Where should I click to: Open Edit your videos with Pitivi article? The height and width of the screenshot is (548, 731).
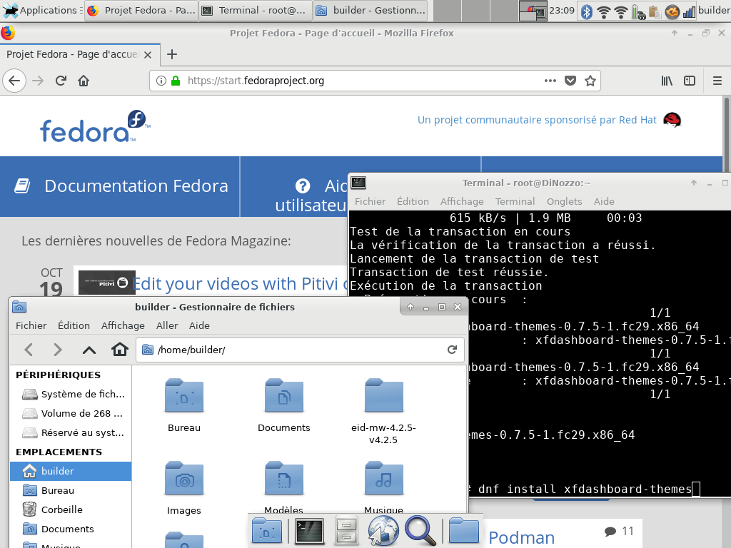click(x=238, y=284)
